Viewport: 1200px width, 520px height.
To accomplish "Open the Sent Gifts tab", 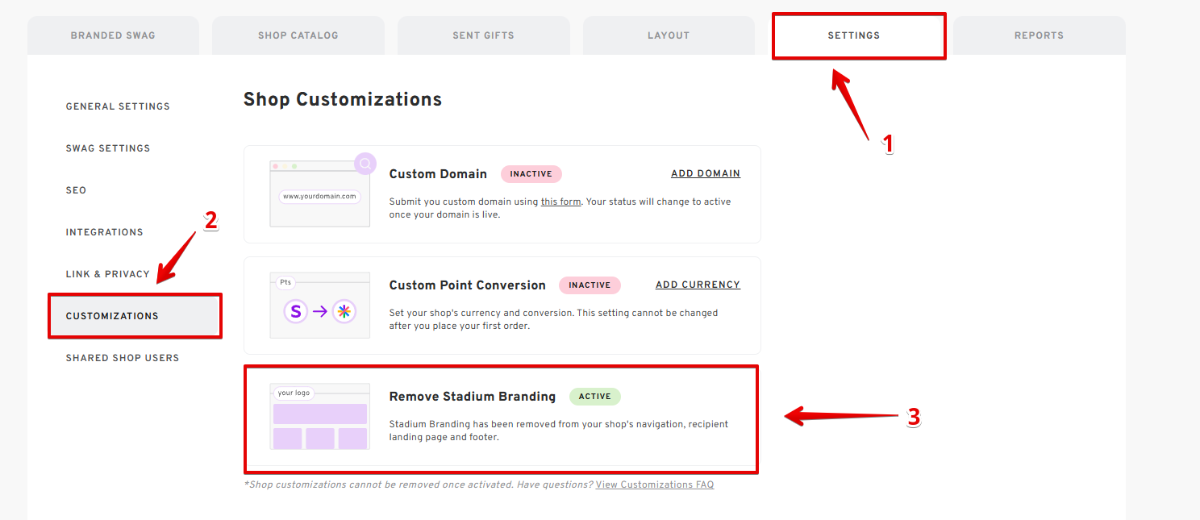I will 484,35.
